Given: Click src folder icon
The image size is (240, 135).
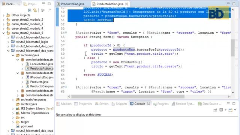Looking at the screenshot, I should click(x=18, y=117).
